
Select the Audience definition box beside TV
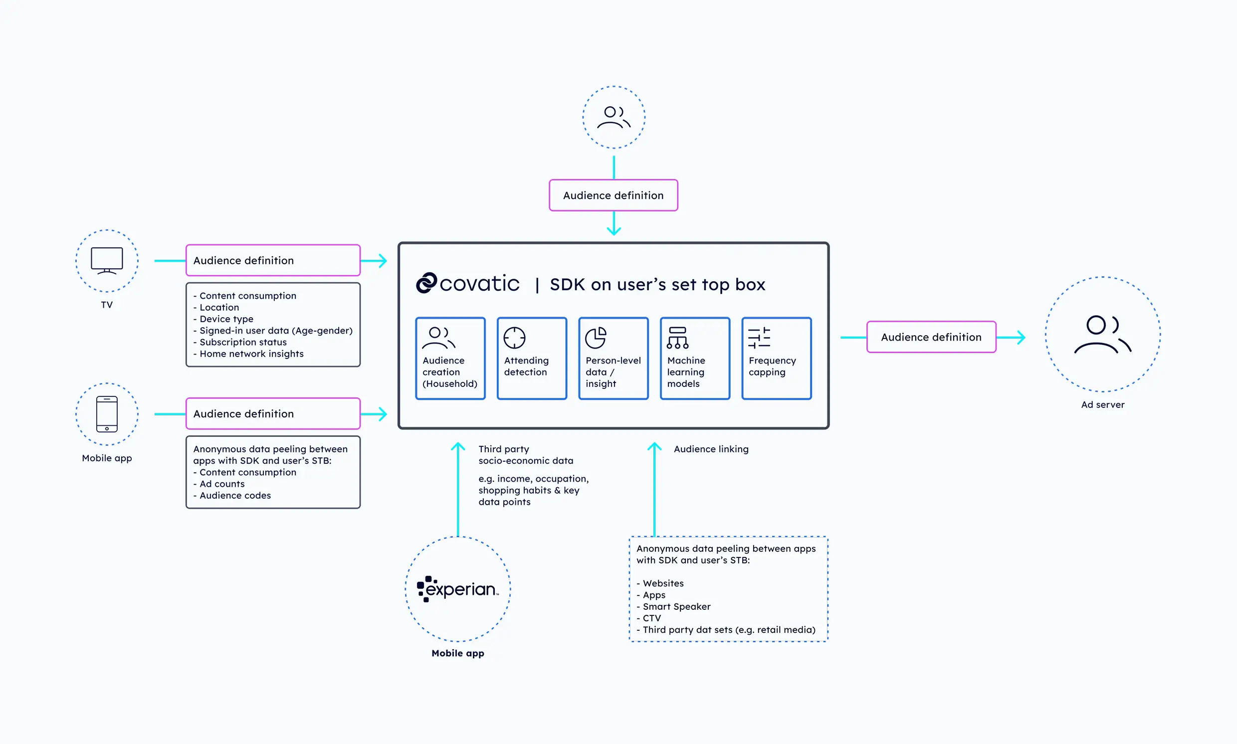click(273, 260)
